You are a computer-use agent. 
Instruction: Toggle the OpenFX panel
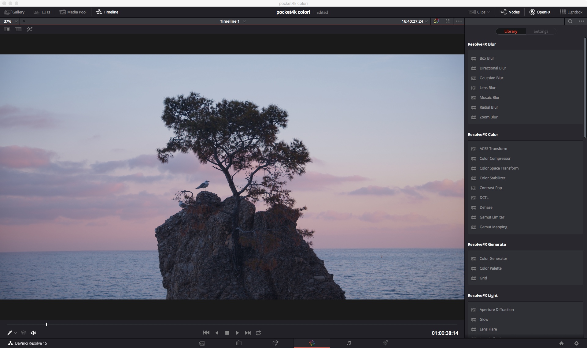point(540,12)
